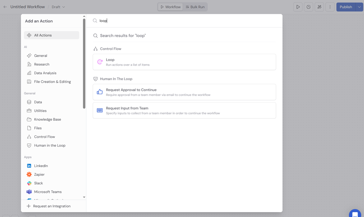Click the sidebar scrollbar up arrow
Image resolution: width=364 pixels, height=217 pixels.
click(84, 16)
